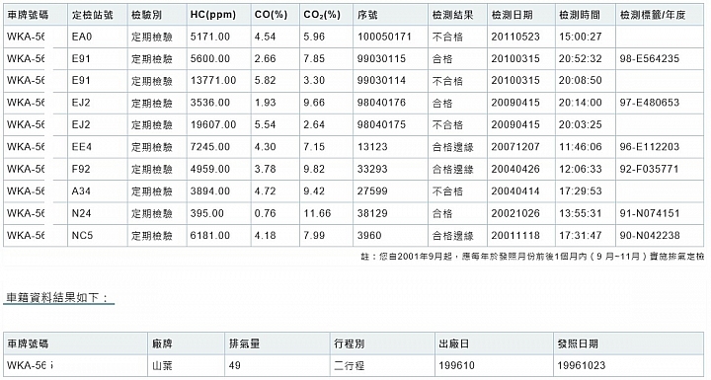Select test time 15:00:27

pyautogui.click(x=581, y=37)
